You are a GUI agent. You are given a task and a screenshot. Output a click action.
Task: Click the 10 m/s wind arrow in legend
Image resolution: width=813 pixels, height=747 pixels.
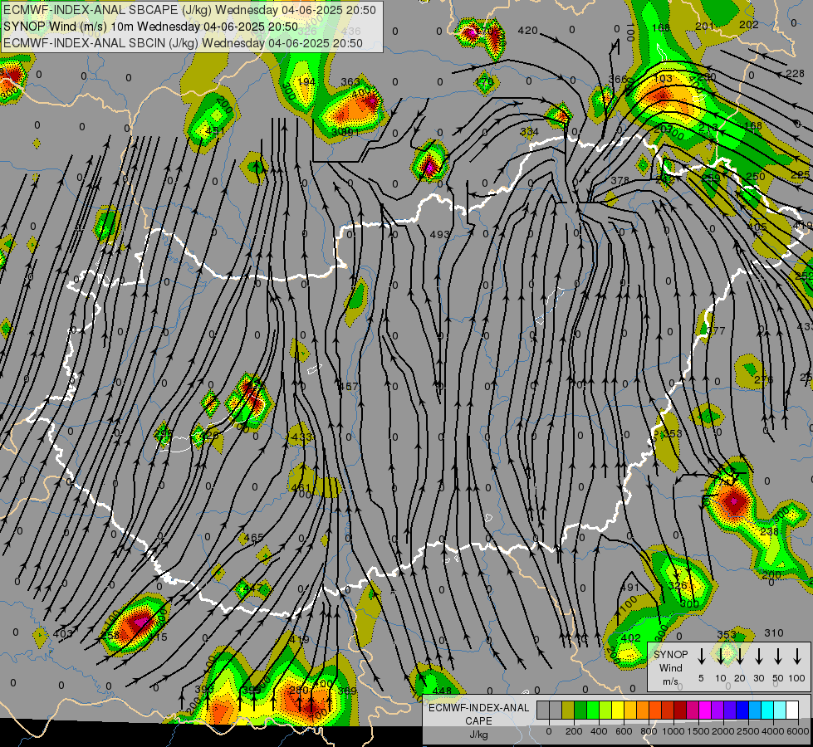pyautogui.click(x=720, y=657)
